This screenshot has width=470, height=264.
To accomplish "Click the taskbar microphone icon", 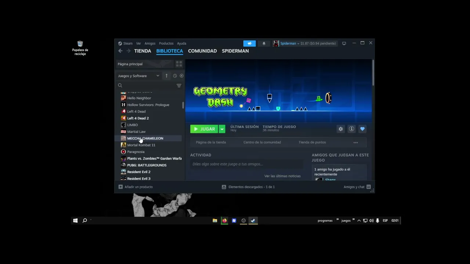I will click(x=377, y=220).
